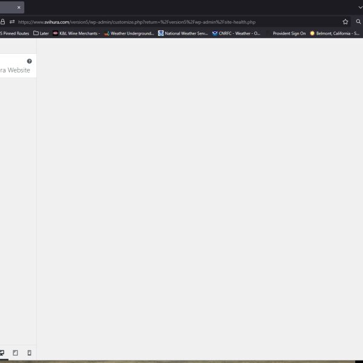Open the tab list chevron
Viewport: 363px width, 363px height.
click(360, 7)
